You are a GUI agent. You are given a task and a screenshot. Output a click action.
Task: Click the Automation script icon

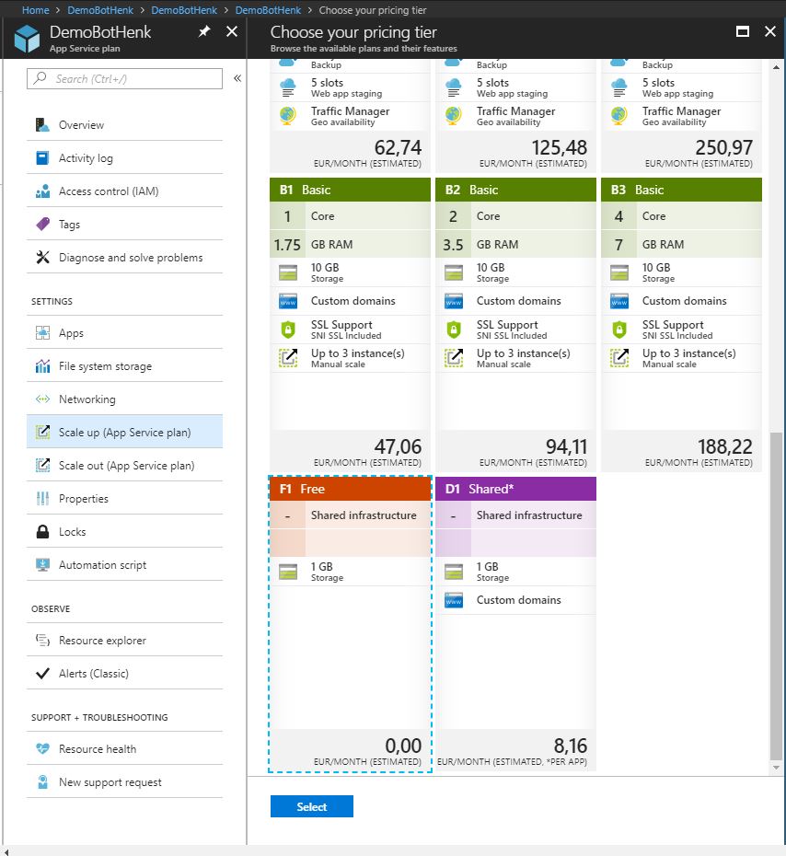(42, 564)
